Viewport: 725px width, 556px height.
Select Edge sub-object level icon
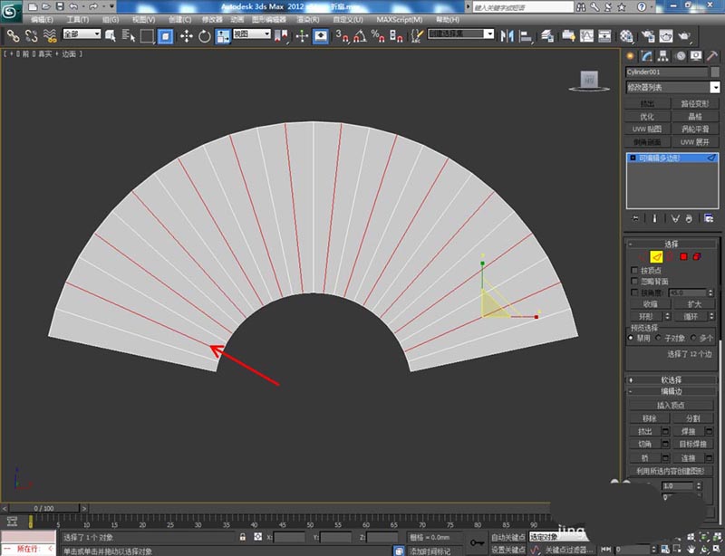pos(656,257)
